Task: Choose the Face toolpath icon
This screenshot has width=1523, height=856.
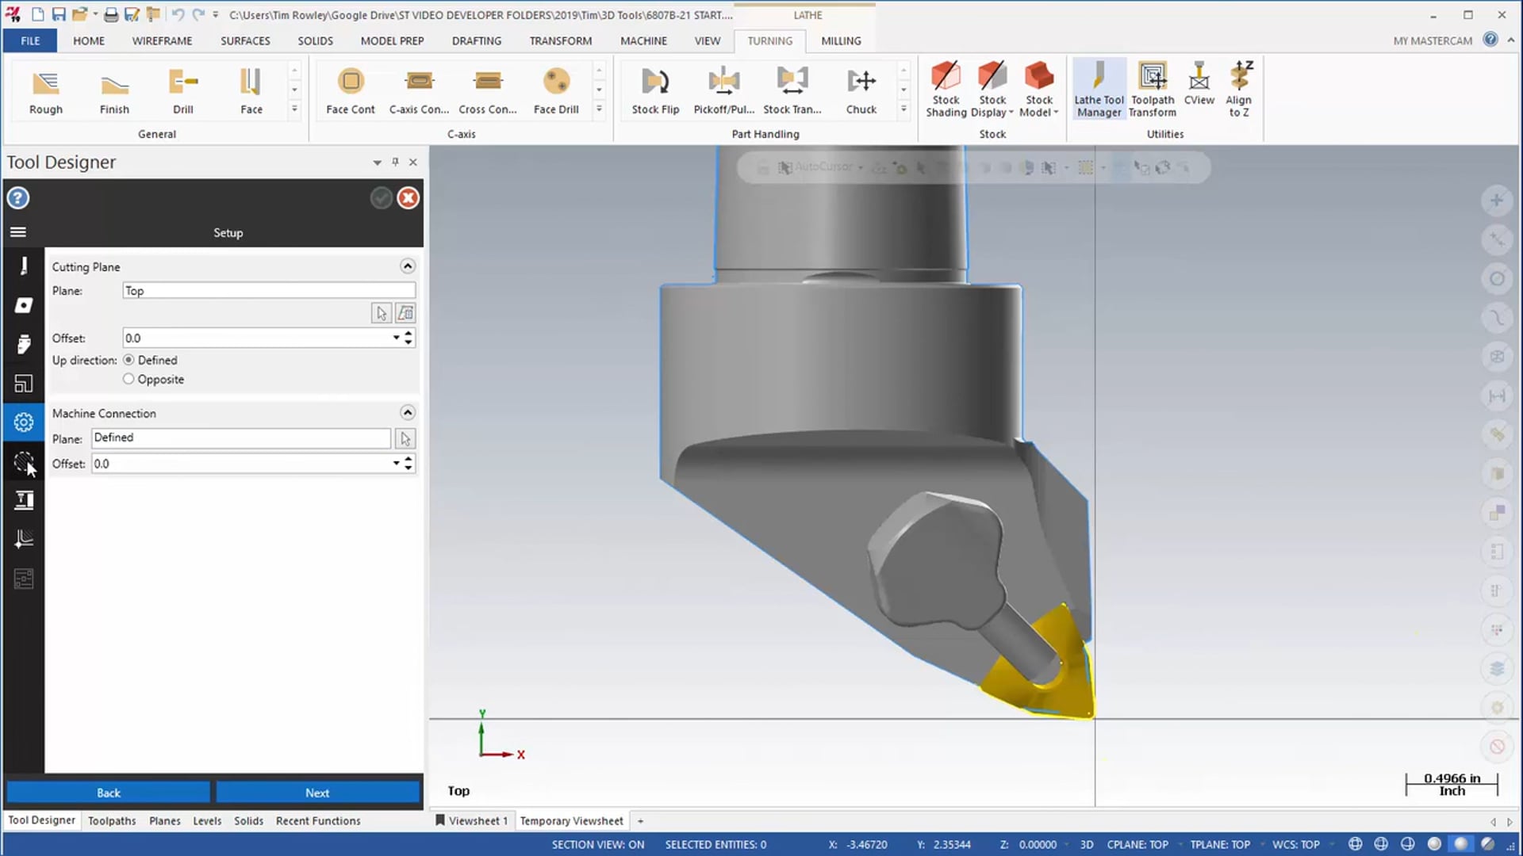Action: click(251, 91)
